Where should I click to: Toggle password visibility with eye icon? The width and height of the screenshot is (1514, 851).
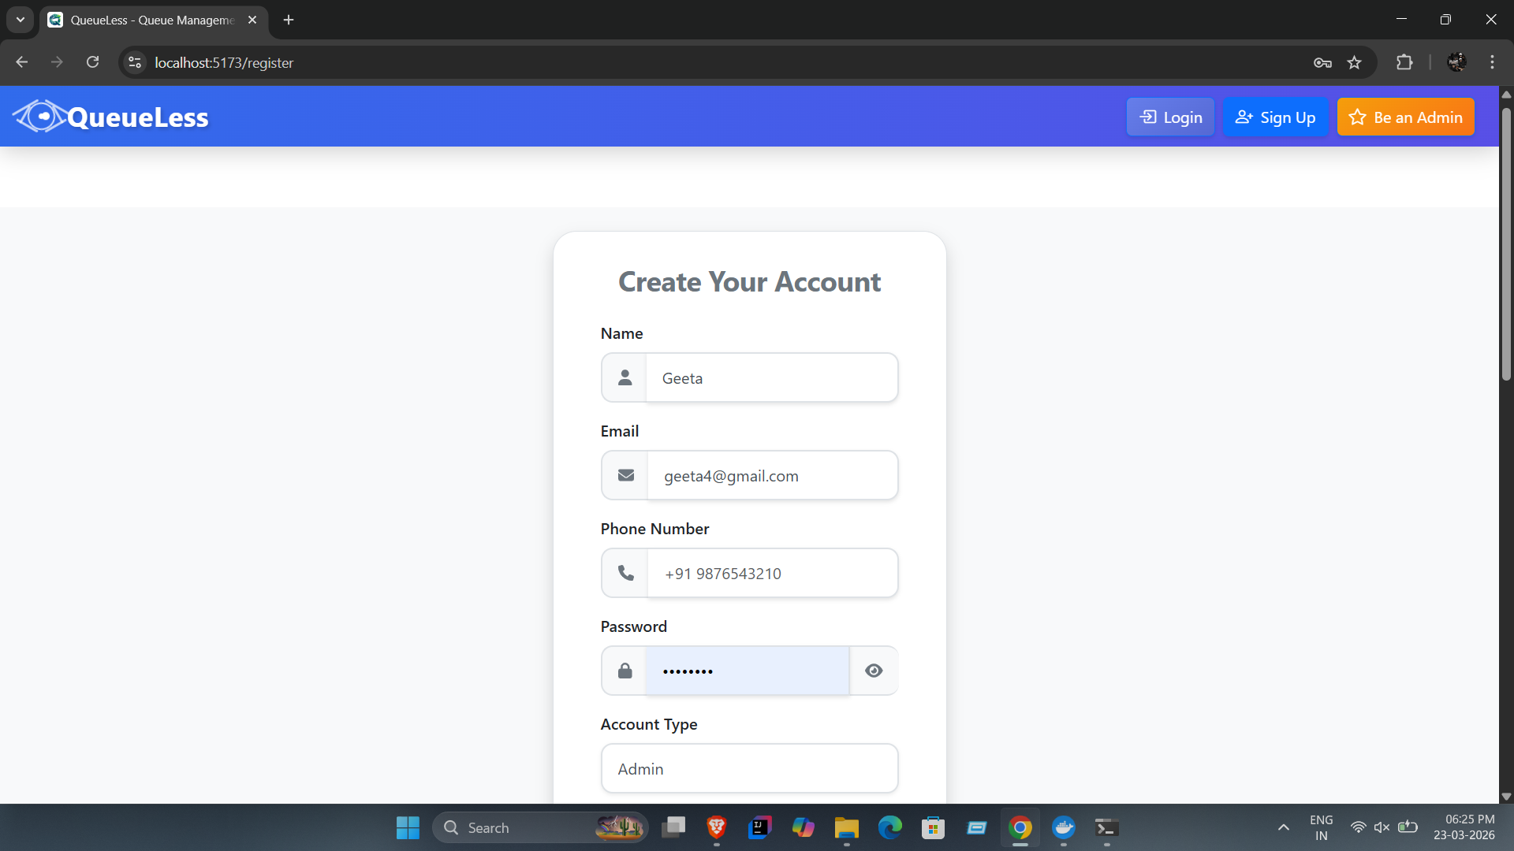[874, 671]
